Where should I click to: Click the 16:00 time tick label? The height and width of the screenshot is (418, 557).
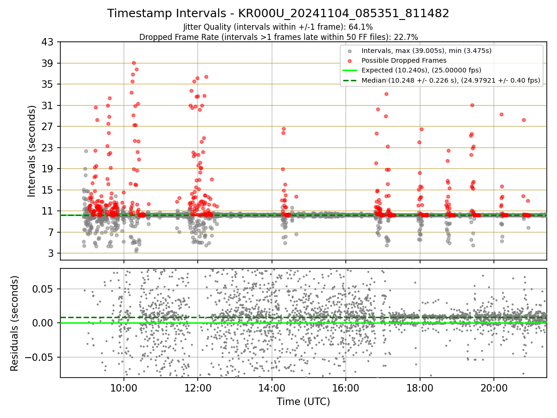[x=346, y=388]
